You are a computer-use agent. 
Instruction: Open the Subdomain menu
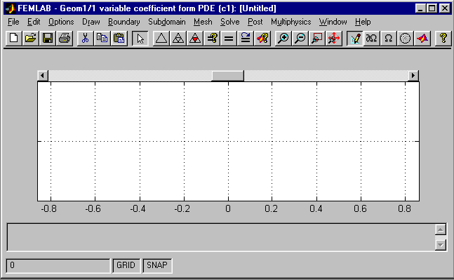(167, 22)
